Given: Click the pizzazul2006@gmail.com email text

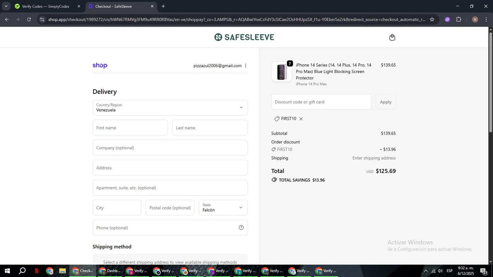Looking at the screenshot, I should tap(218, 66).
